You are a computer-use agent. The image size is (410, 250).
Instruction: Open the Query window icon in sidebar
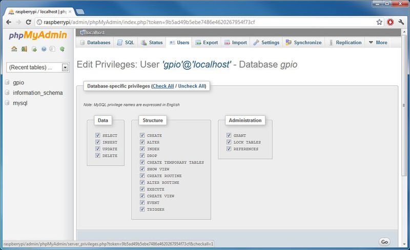coord(34,49)
